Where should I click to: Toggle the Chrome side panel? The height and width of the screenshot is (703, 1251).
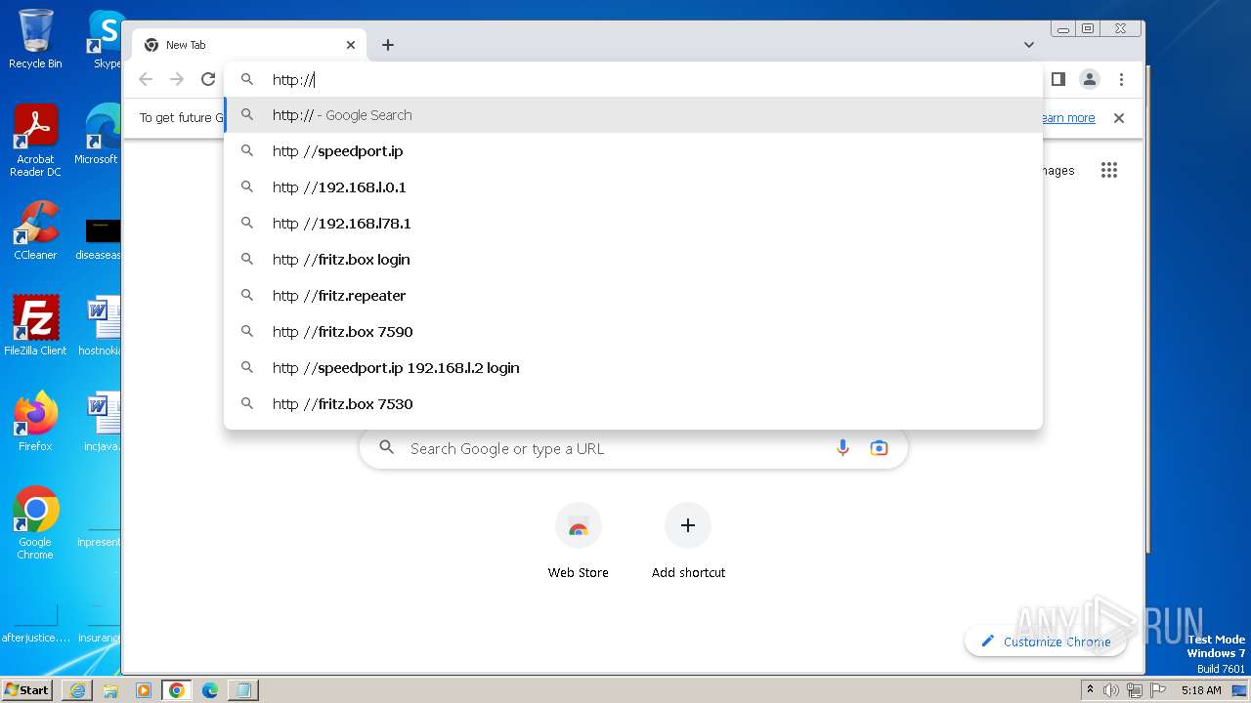(1057, 79)
